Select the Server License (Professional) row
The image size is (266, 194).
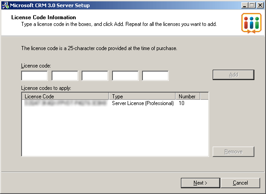point(115,103)
